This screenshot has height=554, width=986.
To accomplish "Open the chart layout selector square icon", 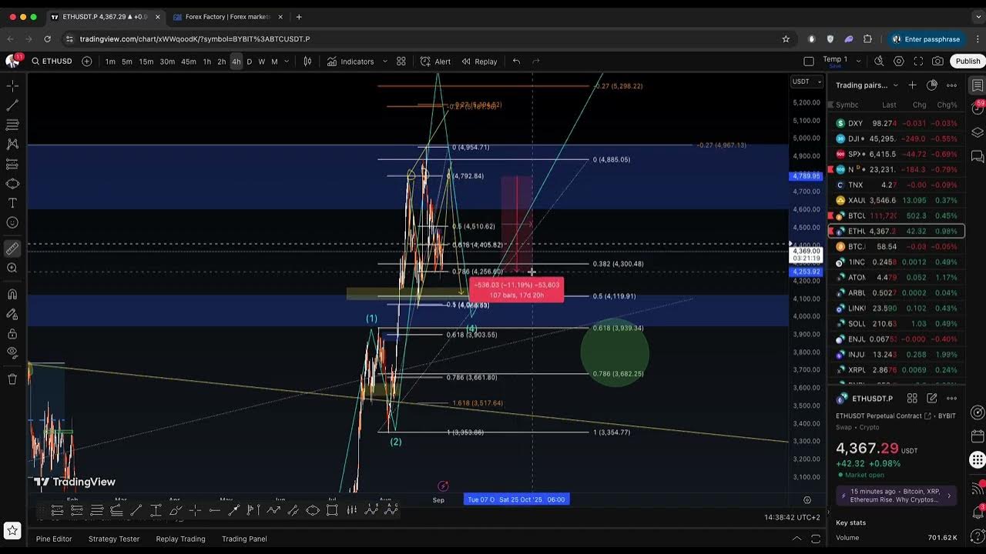I will tap(808, 62).
